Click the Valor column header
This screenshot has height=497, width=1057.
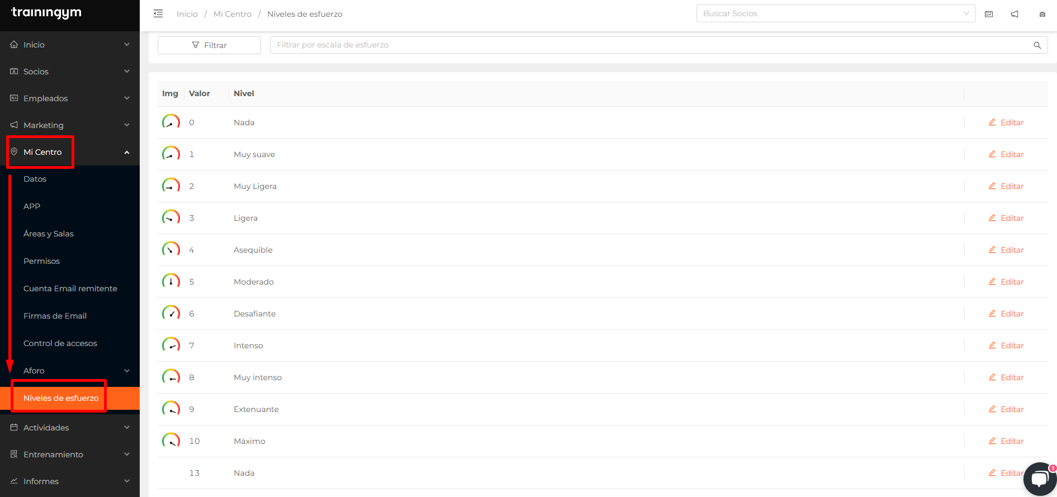(x=200, y=93)
